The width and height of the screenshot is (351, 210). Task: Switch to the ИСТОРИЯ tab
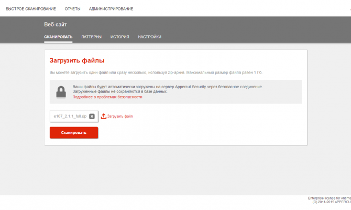(x=119, y=37)
